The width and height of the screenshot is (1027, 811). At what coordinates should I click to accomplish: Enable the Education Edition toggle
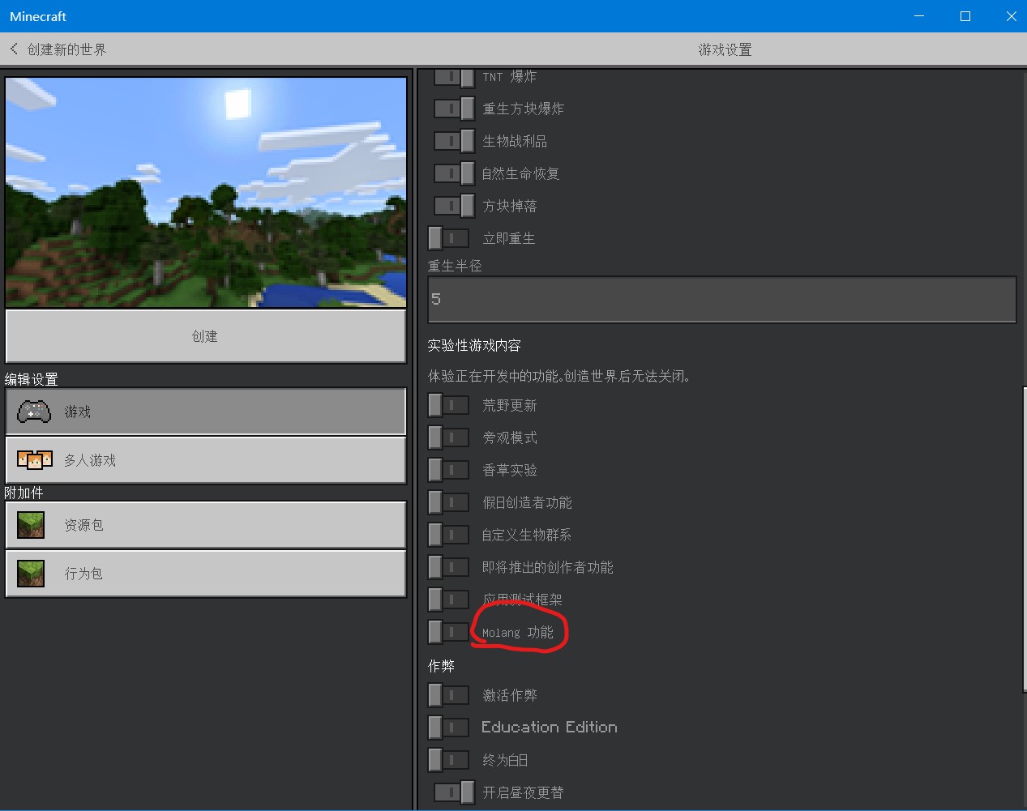click(x=448, y=728)
